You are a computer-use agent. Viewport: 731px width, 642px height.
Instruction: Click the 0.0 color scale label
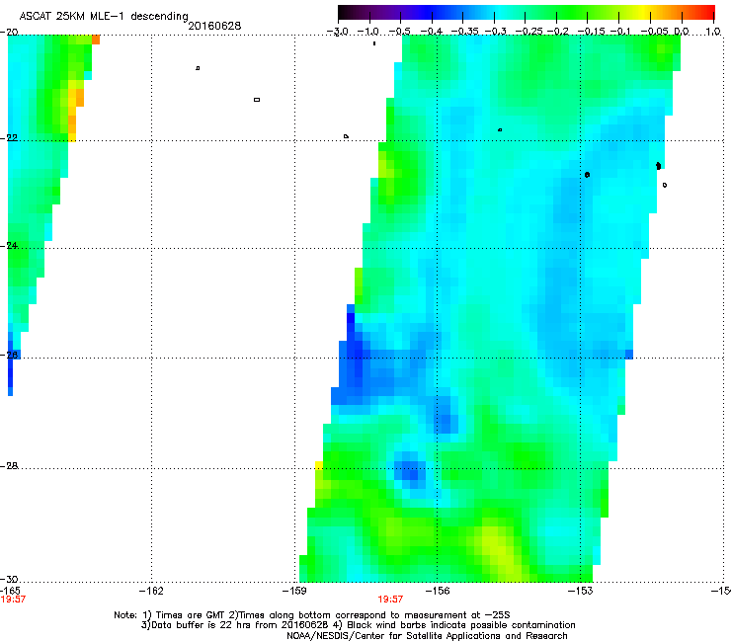pyautogui.click(x=682, y=32)
